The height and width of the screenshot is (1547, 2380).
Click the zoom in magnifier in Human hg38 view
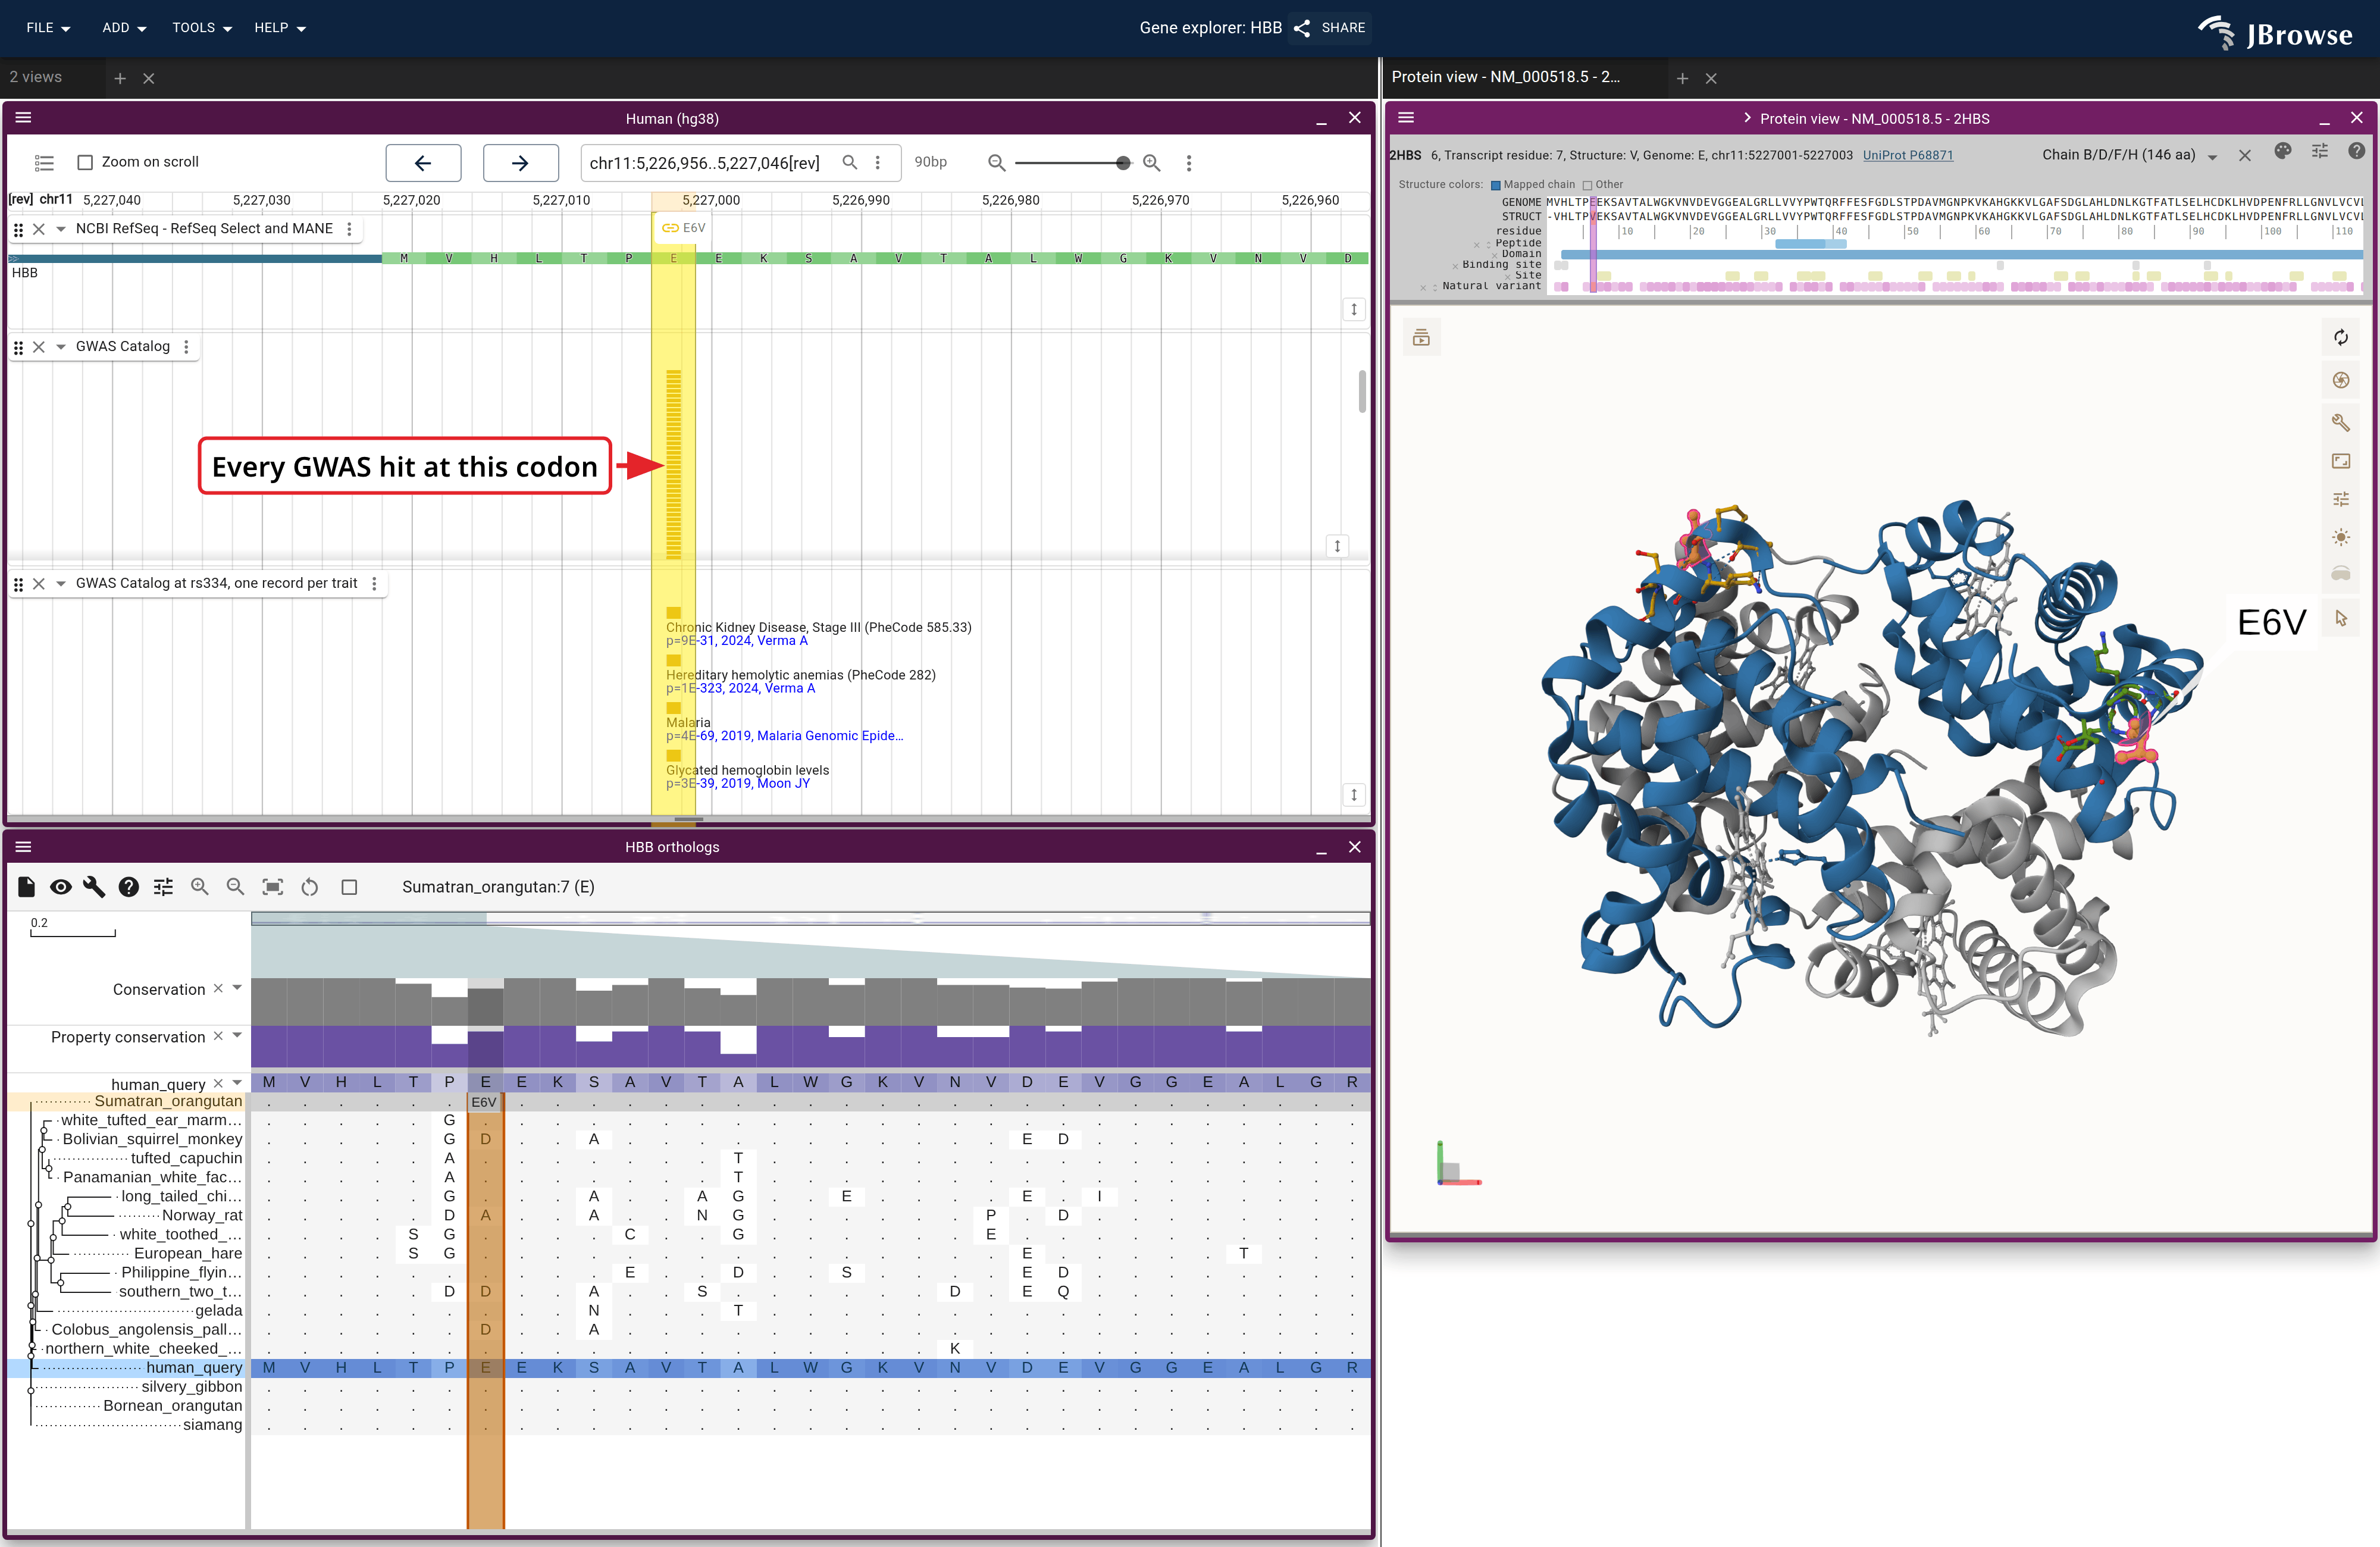pos(1151,163)
